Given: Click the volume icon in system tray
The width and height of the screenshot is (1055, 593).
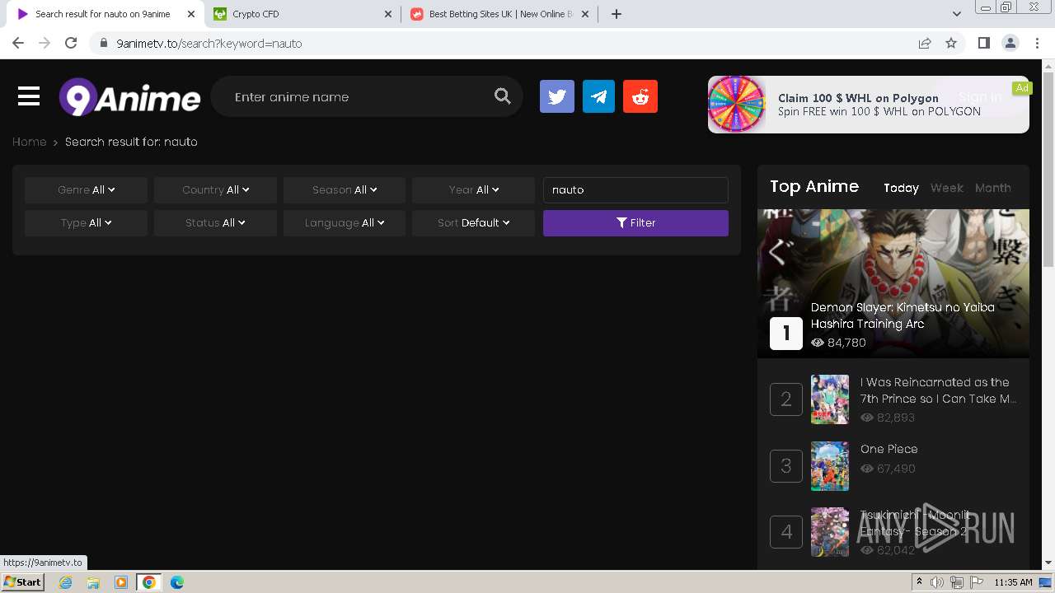Looking at the screenshot, I should [x=937, y=582].
